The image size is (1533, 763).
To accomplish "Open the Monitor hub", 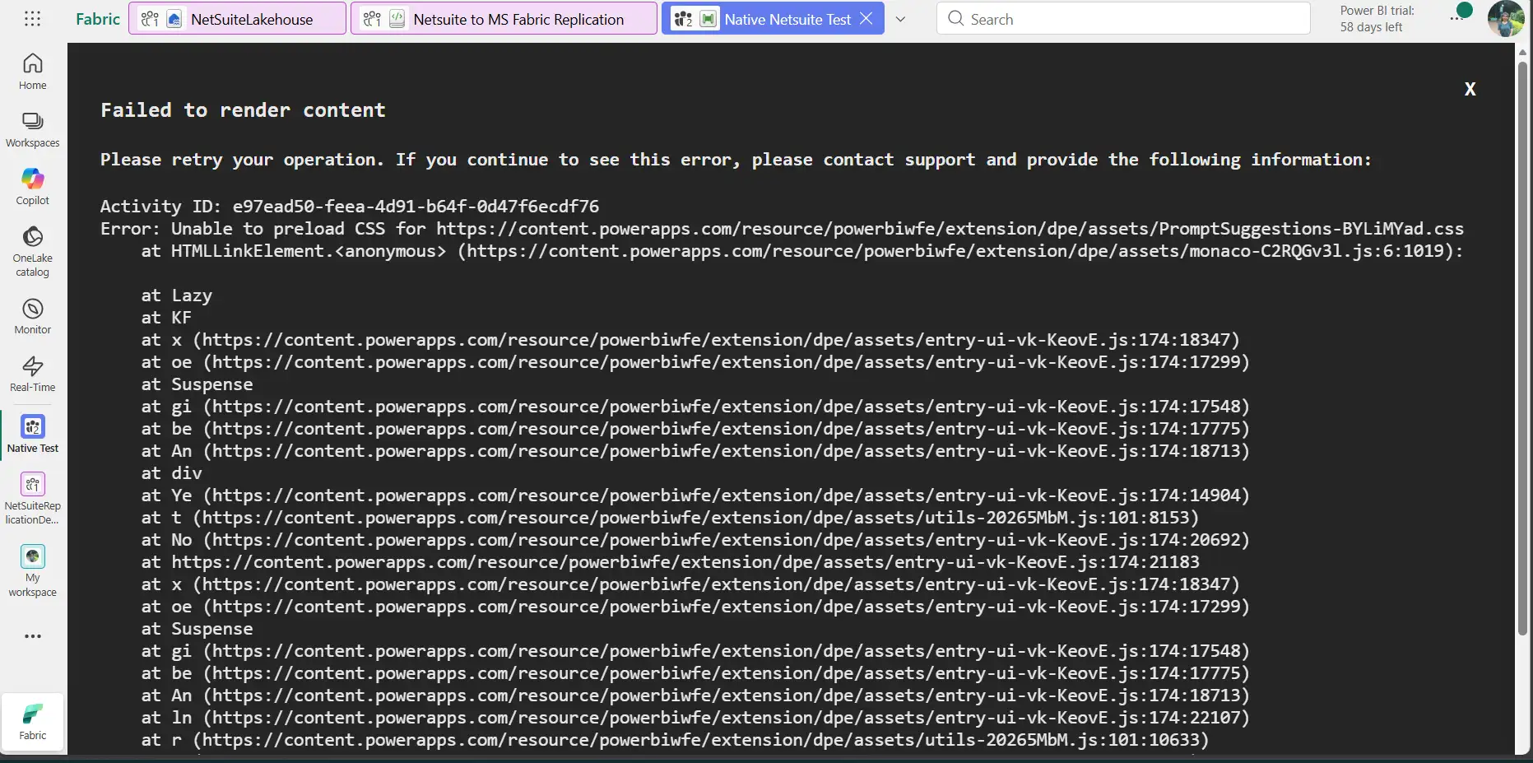I will [33, 316].
